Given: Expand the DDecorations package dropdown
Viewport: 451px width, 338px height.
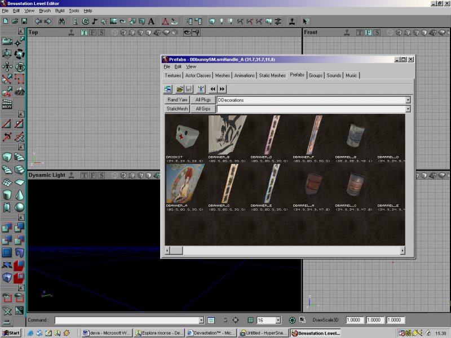Looking at the screenshot, I should [x=408, y=100].
